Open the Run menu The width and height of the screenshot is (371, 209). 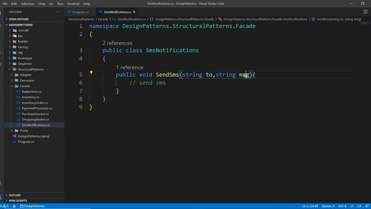tap(60, 3)
